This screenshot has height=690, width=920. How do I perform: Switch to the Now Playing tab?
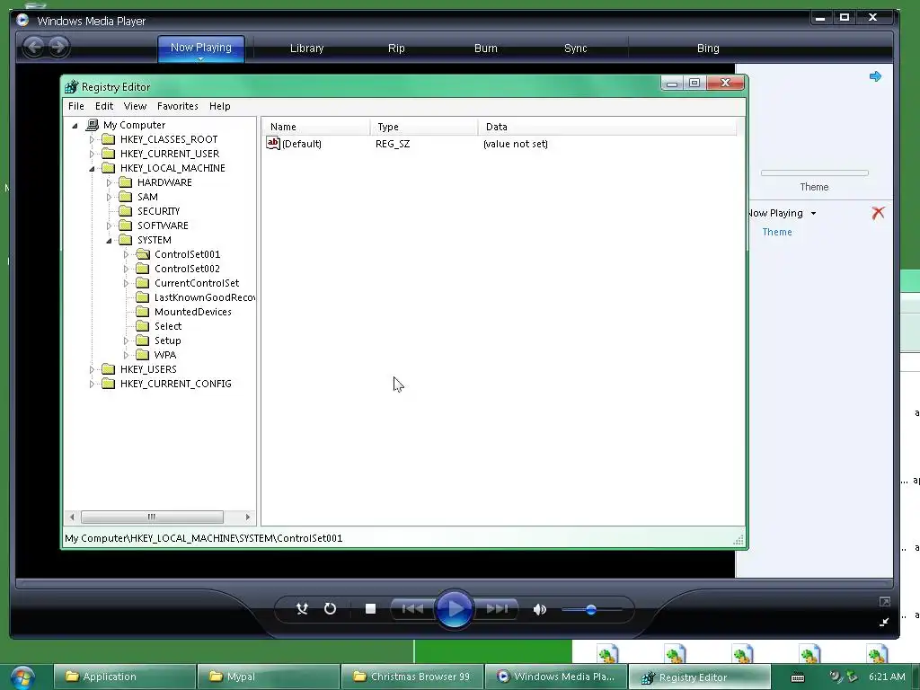201,49
